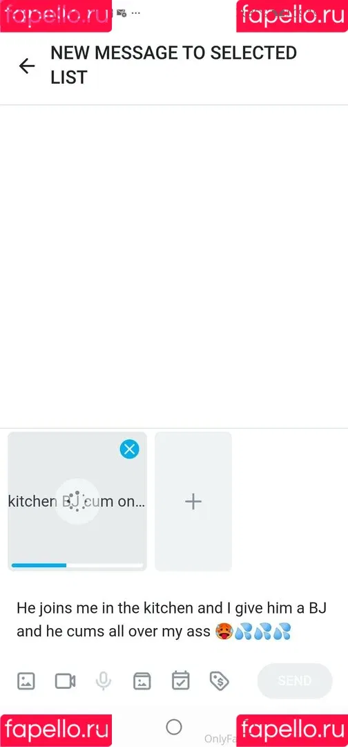
Task: Set a message price with the tag icon
Action: tap(219, 681)
